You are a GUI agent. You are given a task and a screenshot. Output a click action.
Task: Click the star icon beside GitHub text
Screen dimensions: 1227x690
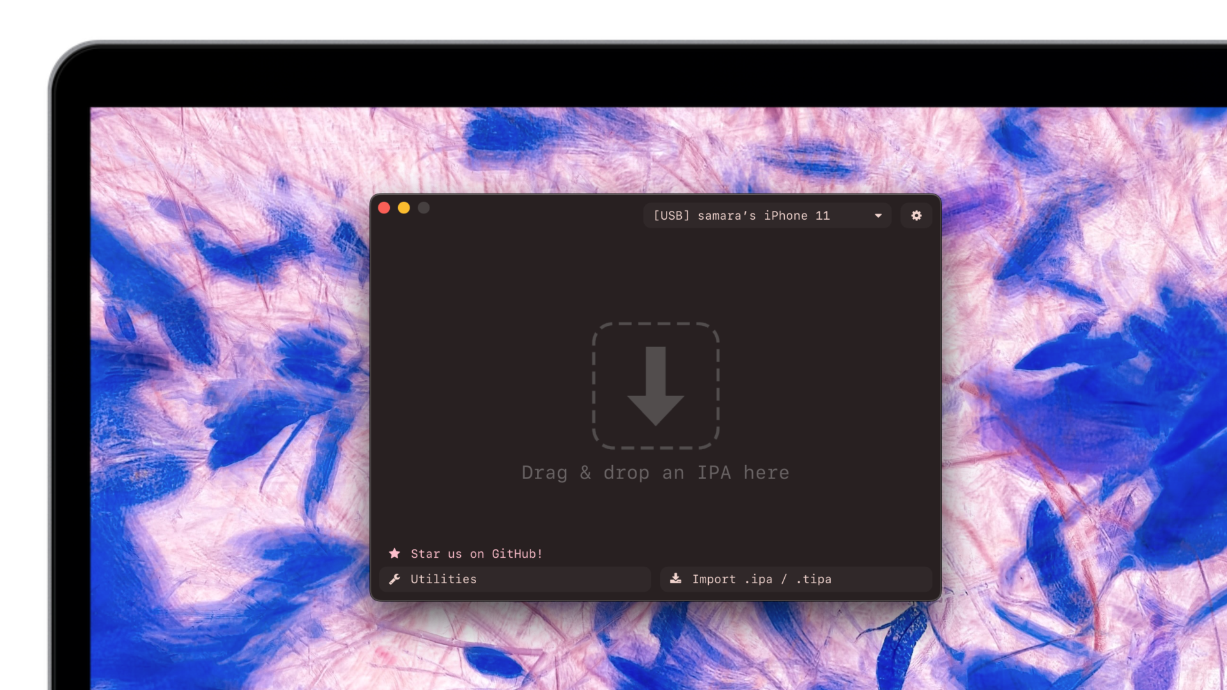(x=394, y=553)
